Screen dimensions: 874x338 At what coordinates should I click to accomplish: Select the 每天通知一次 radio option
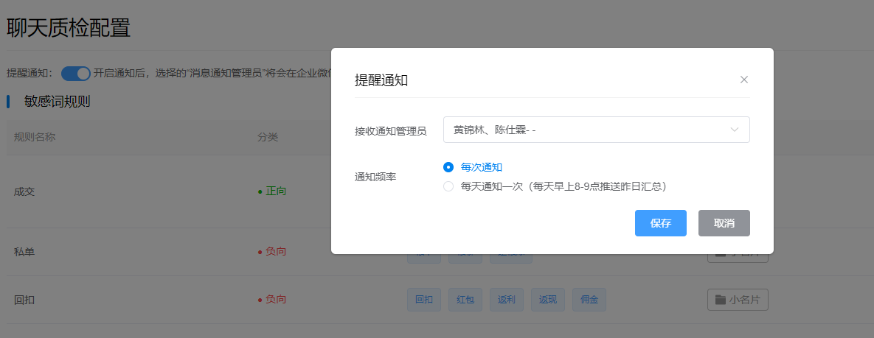(448, 186)
